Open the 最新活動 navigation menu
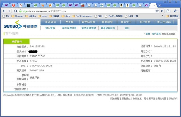Screen dimensions: 181x117 107,22
